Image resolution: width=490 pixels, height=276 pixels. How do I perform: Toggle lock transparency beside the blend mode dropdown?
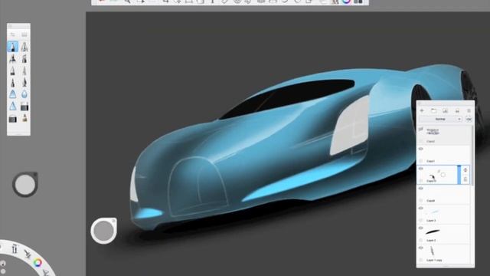[x=468, y=120]
